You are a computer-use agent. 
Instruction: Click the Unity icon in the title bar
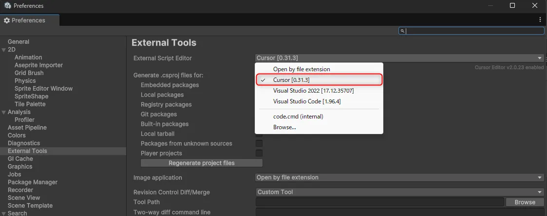click(8, 5)
